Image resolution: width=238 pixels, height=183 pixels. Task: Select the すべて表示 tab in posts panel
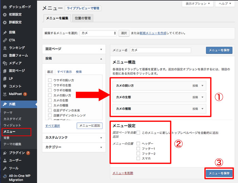[x=64, y=72]
